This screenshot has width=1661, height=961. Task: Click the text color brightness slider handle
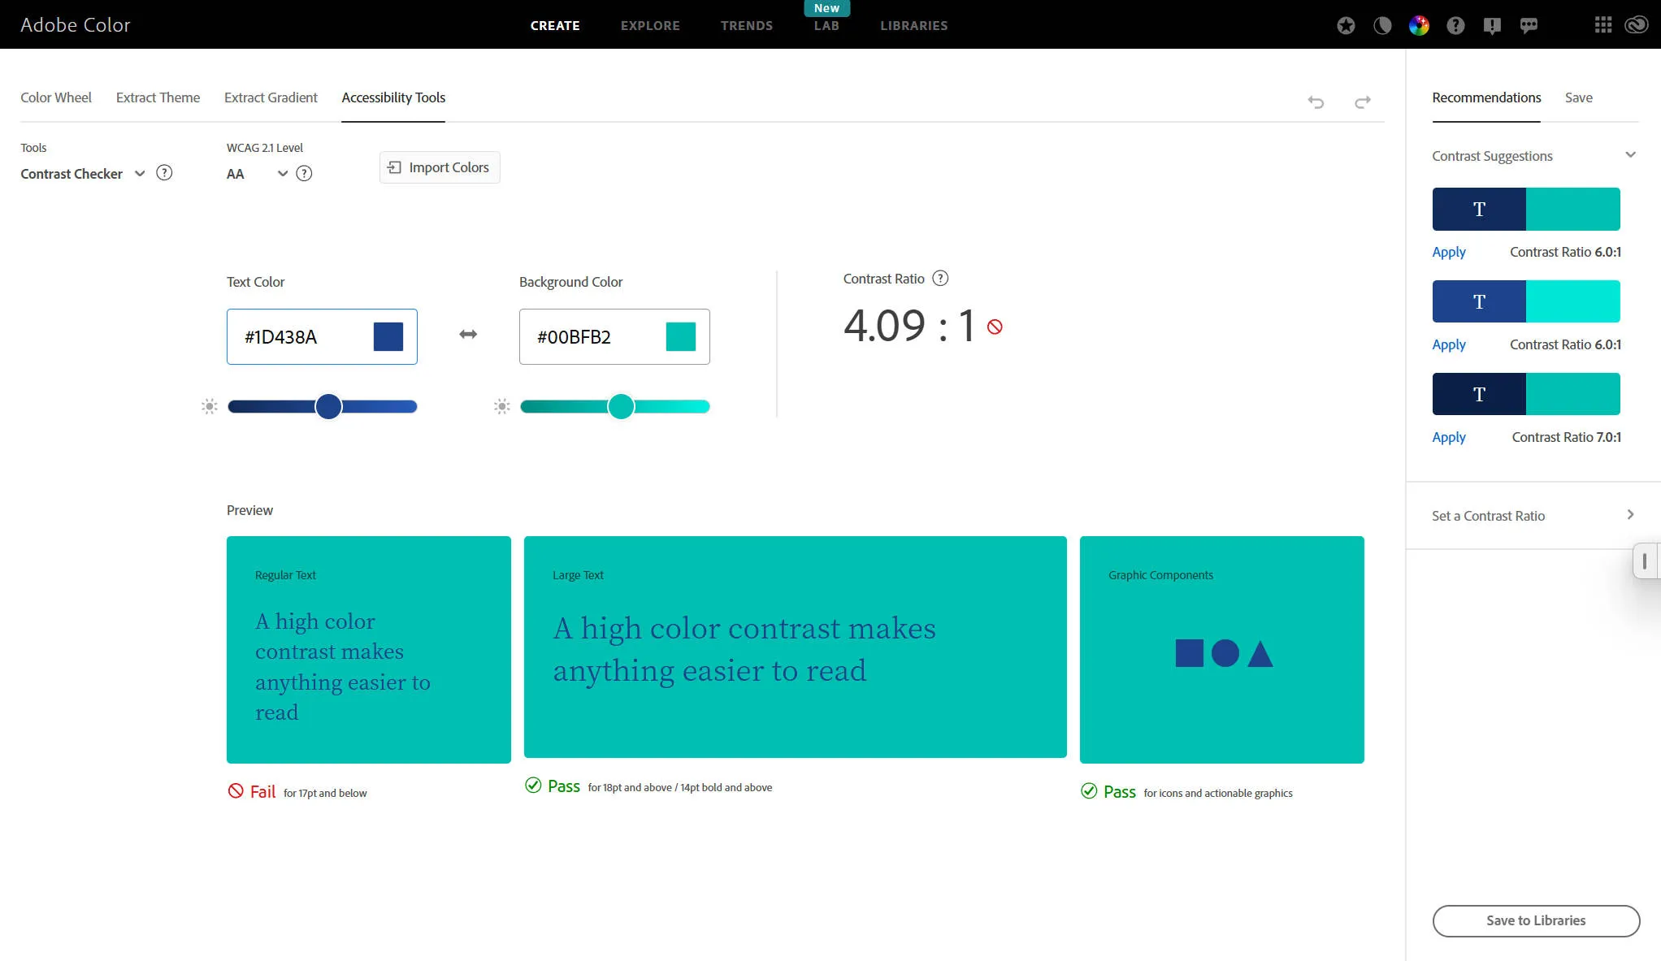(x=328, y=406)
